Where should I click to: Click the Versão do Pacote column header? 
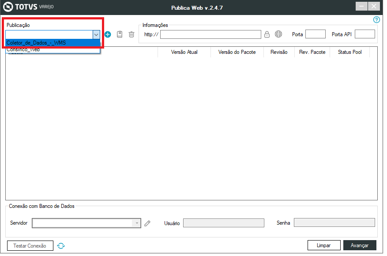coord(237,52)
